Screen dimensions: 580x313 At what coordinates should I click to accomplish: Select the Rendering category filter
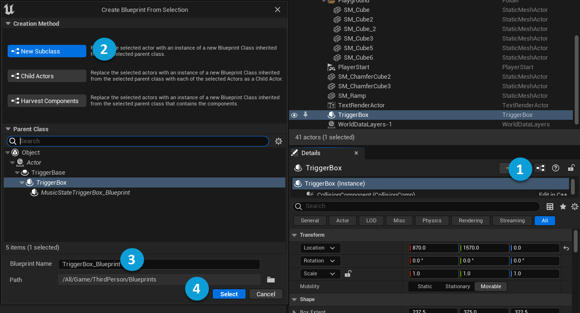point(470,220)
